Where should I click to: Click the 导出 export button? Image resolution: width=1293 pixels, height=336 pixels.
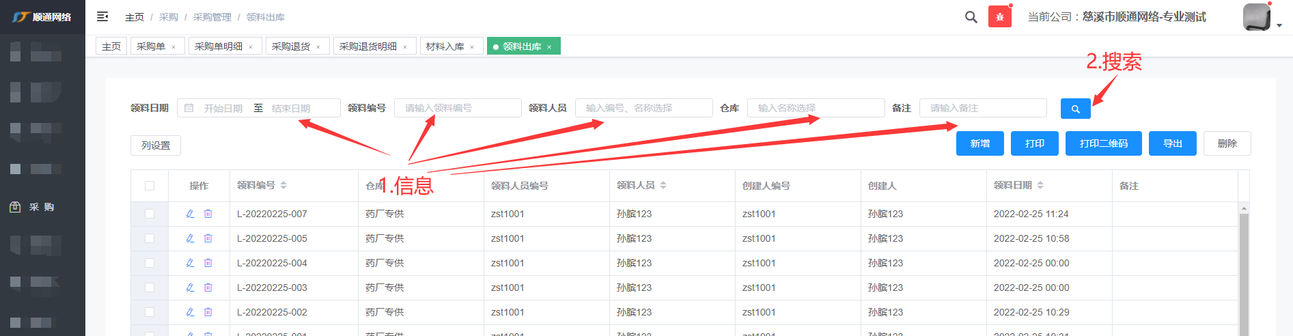pos(1172,143)
